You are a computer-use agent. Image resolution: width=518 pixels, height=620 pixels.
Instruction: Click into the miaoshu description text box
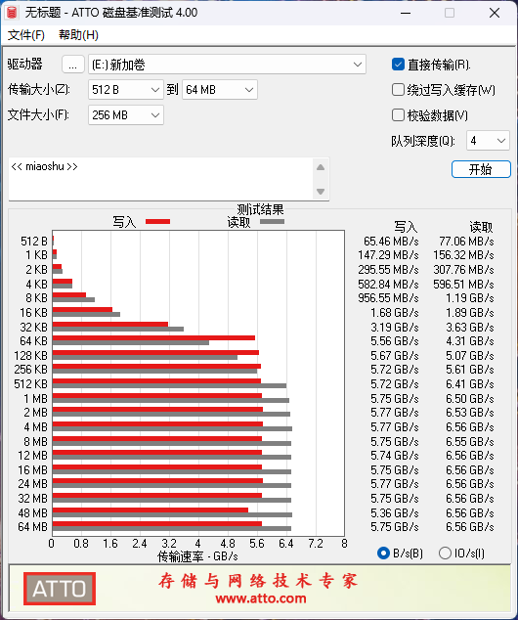coord(160,179)
